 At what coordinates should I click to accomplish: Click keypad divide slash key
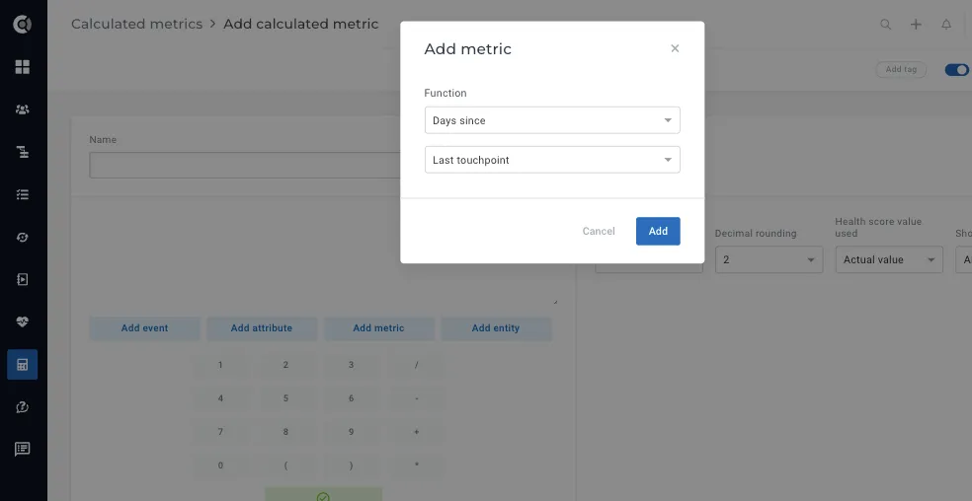[x=417, y=365]
